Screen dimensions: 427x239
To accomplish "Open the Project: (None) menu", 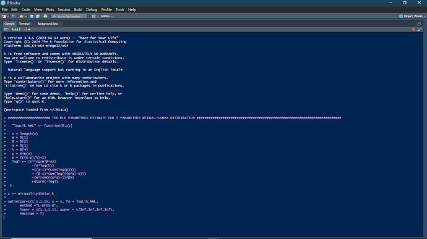I will point(412,16).
